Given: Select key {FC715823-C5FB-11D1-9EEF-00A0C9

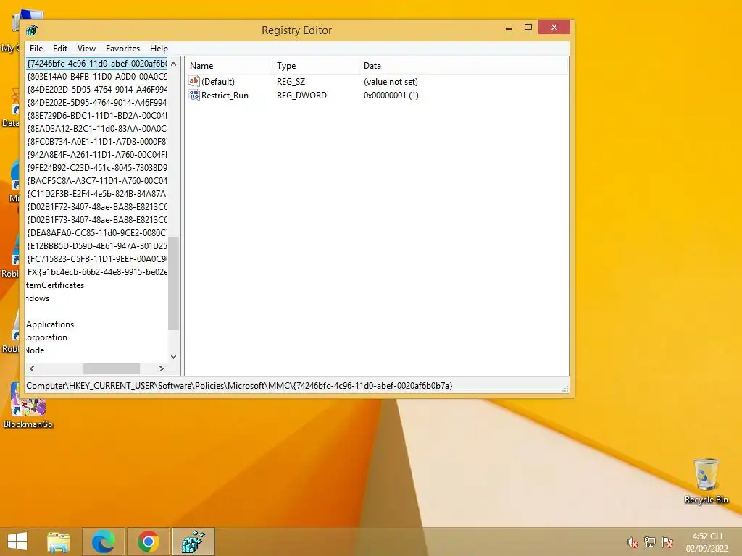Looking at the screenshot, I should (97, 259).
